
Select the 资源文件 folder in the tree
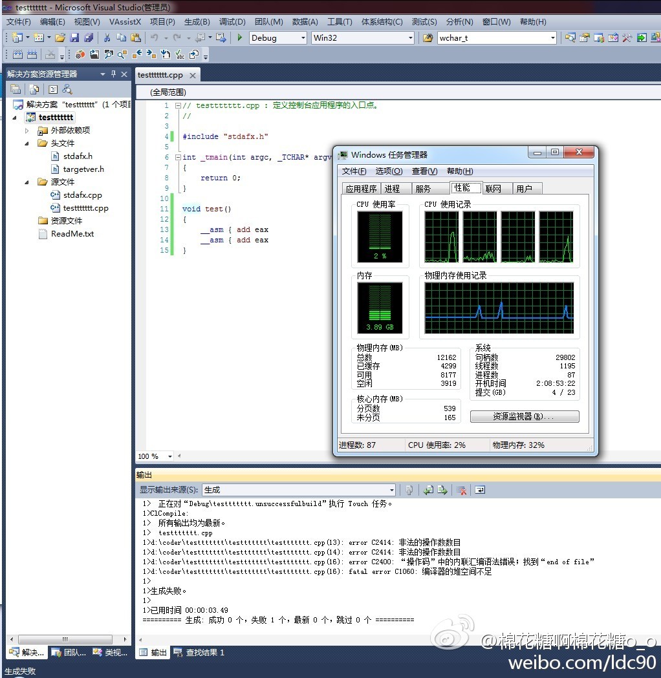[66, 221]
